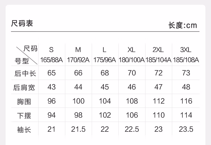The width and height of the screenshot is (211, 145).
Task: Select the 3XL size column header
Action: point(186,50)
